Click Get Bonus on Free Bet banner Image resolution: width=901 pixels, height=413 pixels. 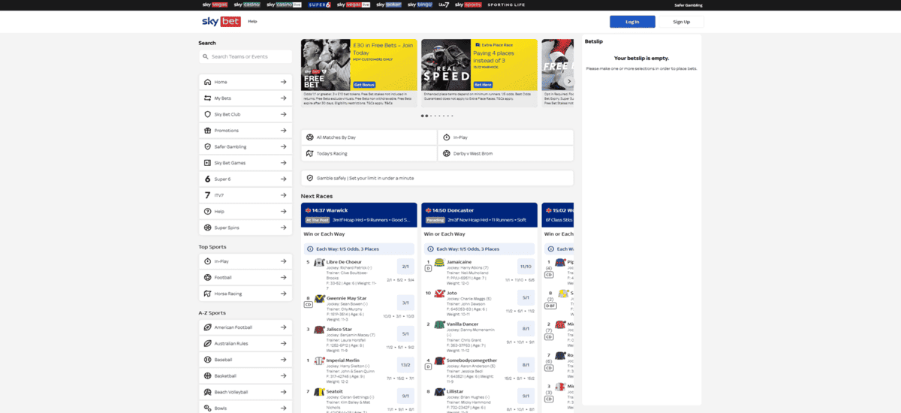(363, 85)
